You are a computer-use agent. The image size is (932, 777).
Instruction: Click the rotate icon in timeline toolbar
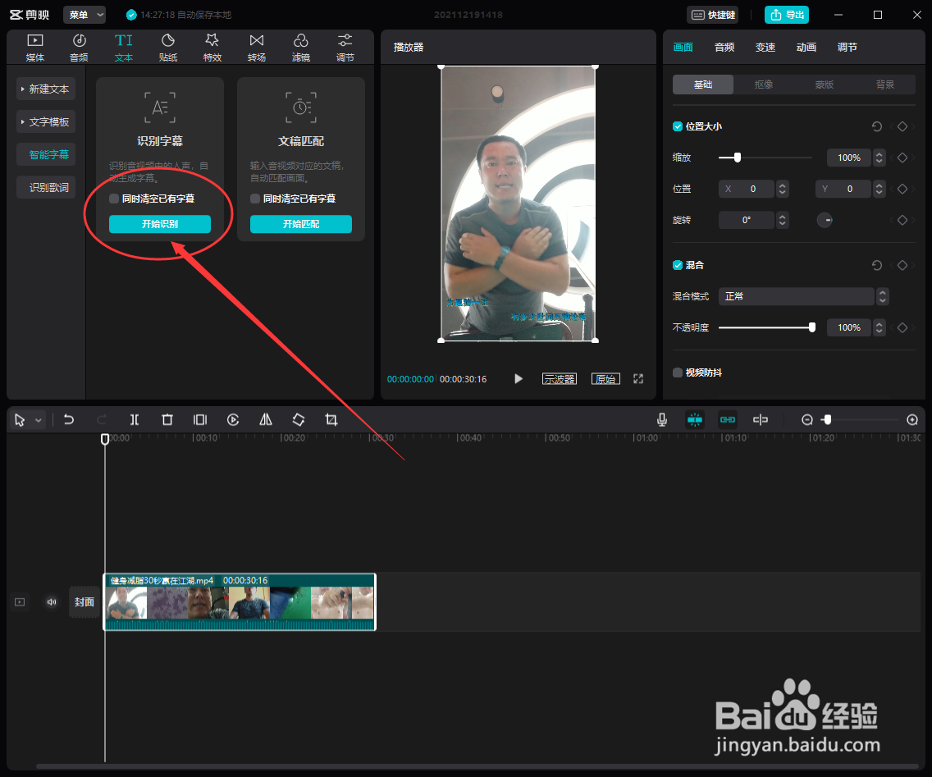[x=299, y=420]
